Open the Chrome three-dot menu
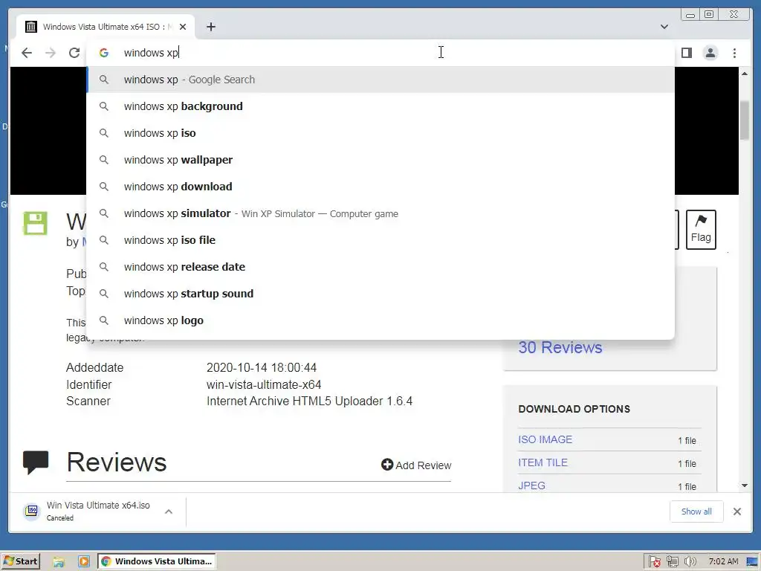 click(734, 53)
